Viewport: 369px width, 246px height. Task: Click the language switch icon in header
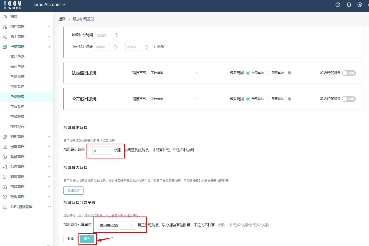click(x=360, y=5)
